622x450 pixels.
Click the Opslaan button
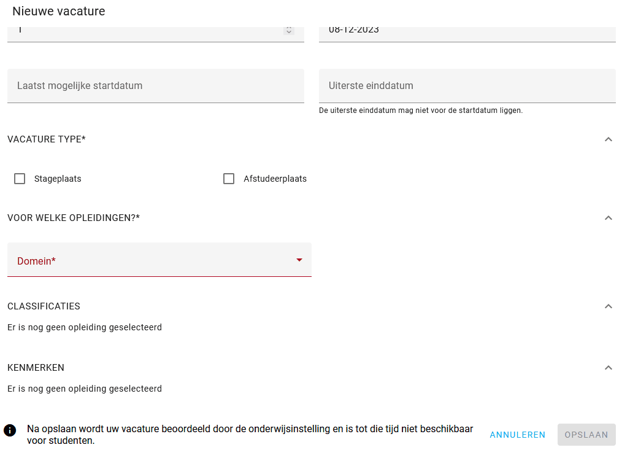coord(586,435)
